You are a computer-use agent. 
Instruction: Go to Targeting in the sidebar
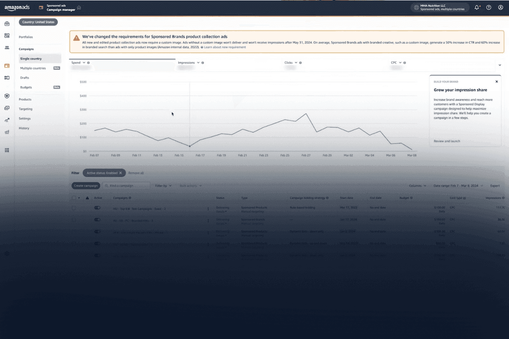pos(25,109)
